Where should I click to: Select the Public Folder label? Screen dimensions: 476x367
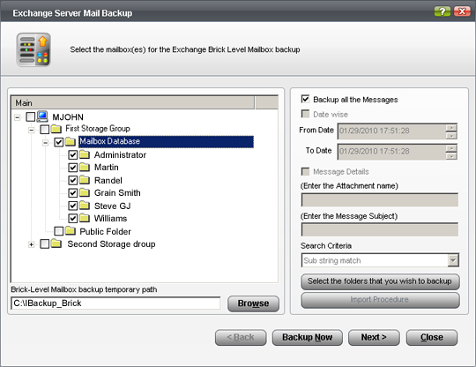106,231
